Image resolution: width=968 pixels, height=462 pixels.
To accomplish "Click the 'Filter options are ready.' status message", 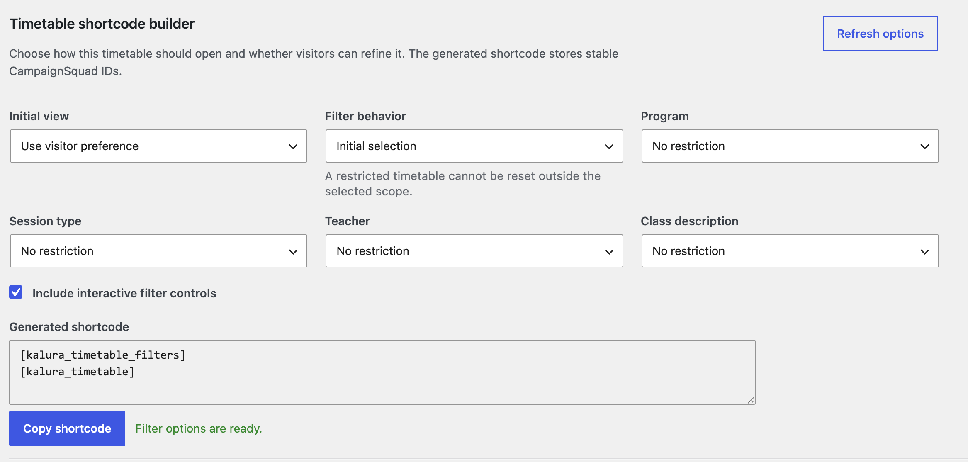I will point(199,428).
